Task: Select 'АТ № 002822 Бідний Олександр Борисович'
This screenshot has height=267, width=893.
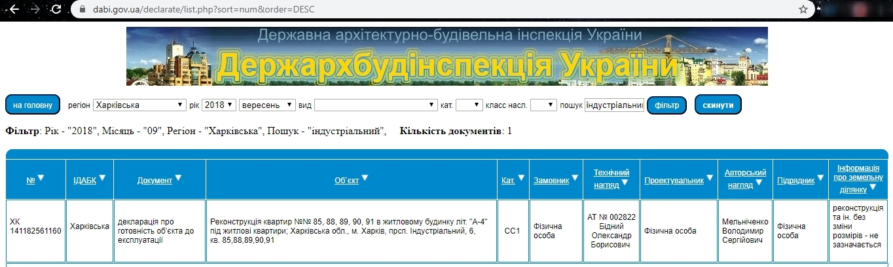Action: [611, 231]
